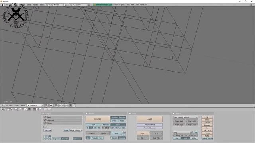Open the SCE scene selector dropdown
The height and width of the screenshot is (143, 255).
[x=70, y=4]
